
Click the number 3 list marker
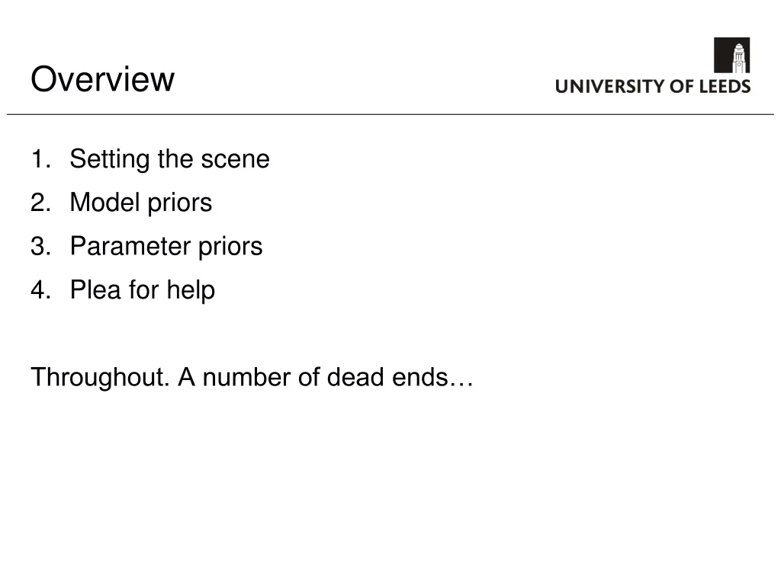41,247
